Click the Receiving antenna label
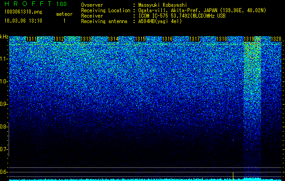This screenshot has height=181, width=285. [x=104, y=21]
